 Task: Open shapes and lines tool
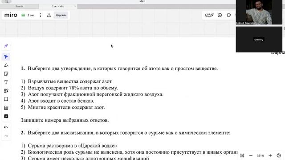pyautogui.click(x=6, y=91)
